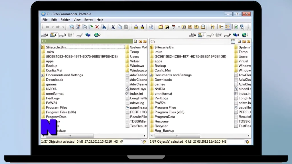292x164 pixels.
Task: Click the Pack archive icon
Action: pyautogui.click(x=136, y=27)
